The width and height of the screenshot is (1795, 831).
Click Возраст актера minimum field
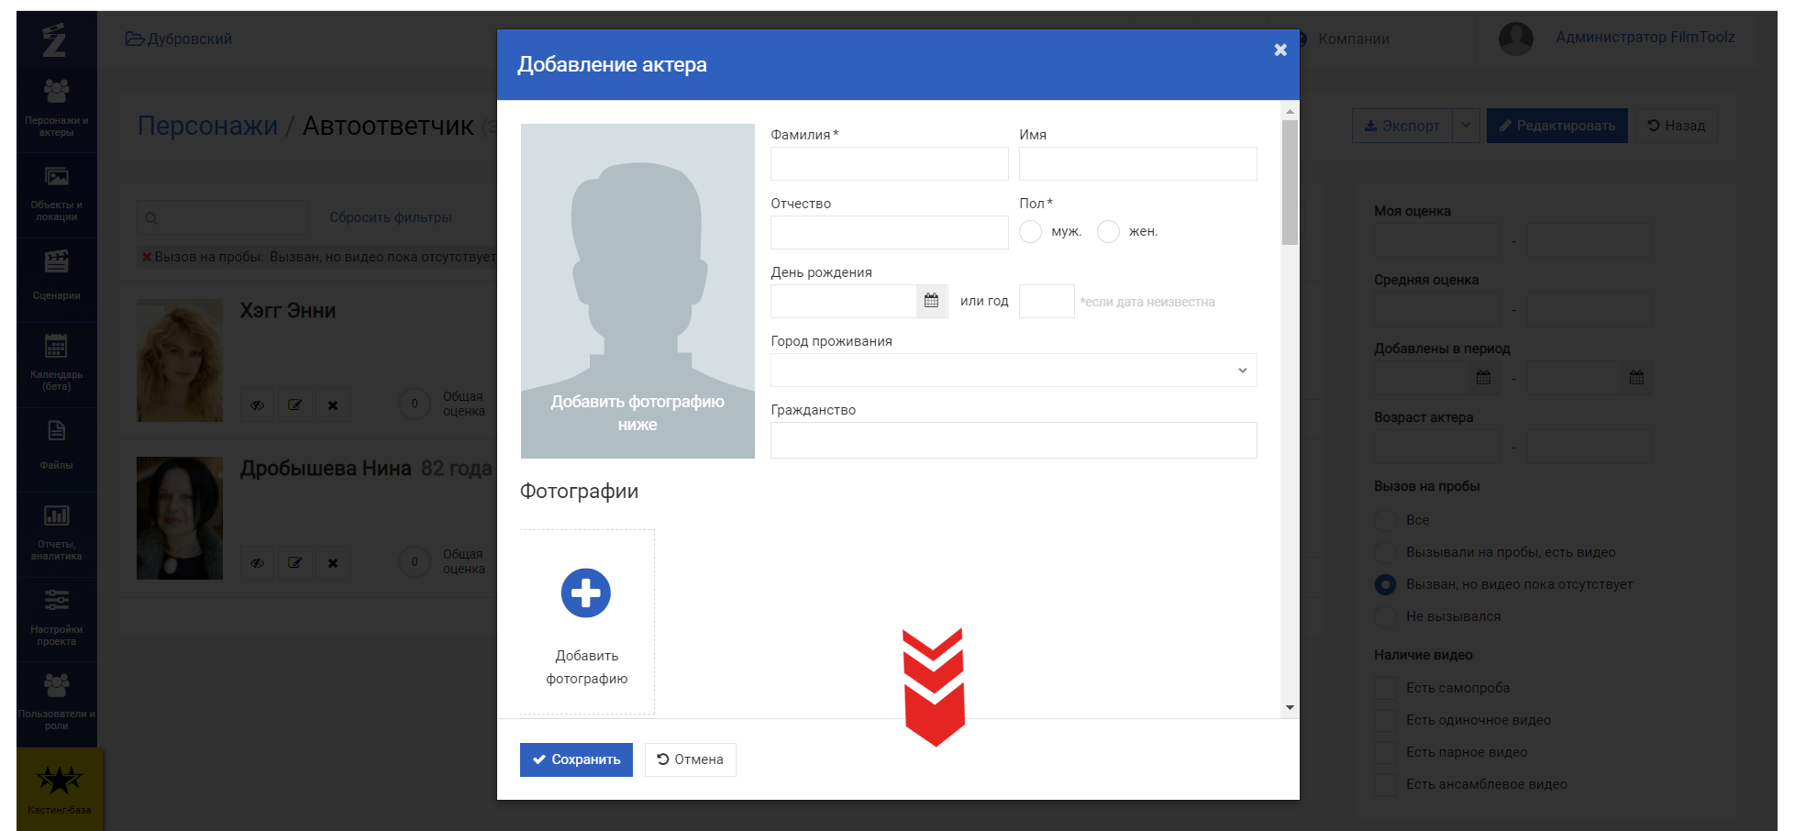[1436, 447]
